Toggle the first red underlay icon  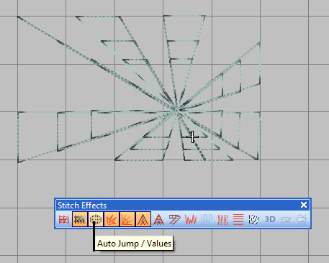(64, 219)
